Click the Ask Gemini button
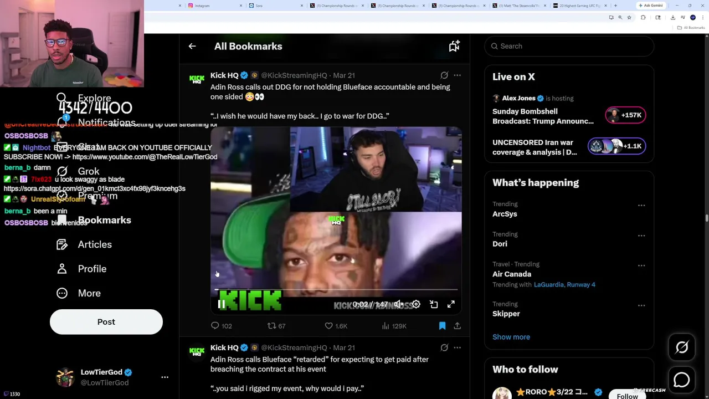This screenshot has height=399, width=709. coord(651,6)
